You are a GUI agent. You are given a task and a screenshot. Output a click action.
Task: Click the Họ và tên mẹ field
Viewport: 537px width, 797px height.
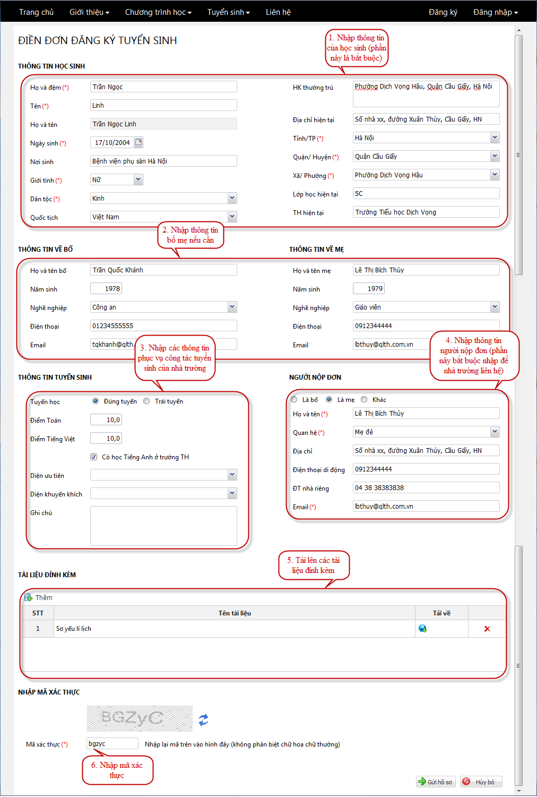pos(426,270)
